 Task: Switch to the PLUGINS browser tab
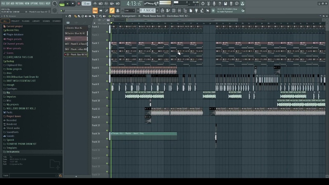click(25, 21)
